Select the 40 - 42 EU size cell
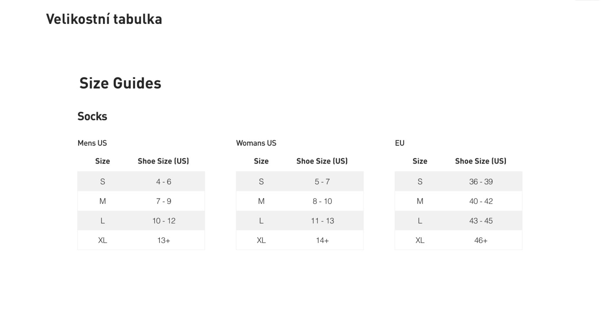This screenshot has height=317, width=608. click(480, 201)
